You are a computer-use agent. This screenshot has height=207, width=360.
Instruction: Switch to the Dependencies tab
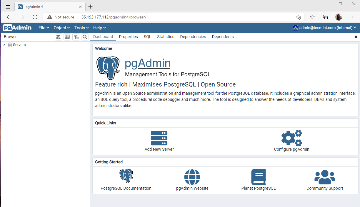[193, 37]
